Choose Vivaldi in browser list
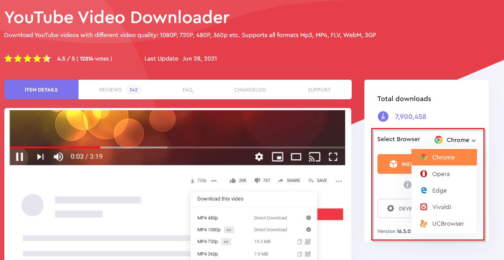The image size is (504, 260). coord(444,207)
